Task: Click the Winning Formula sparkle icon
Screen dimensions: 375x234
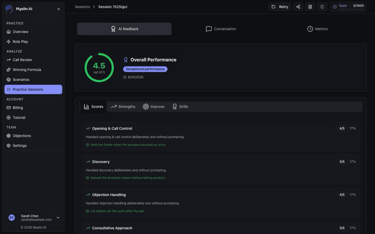Action: coord(9,70)
